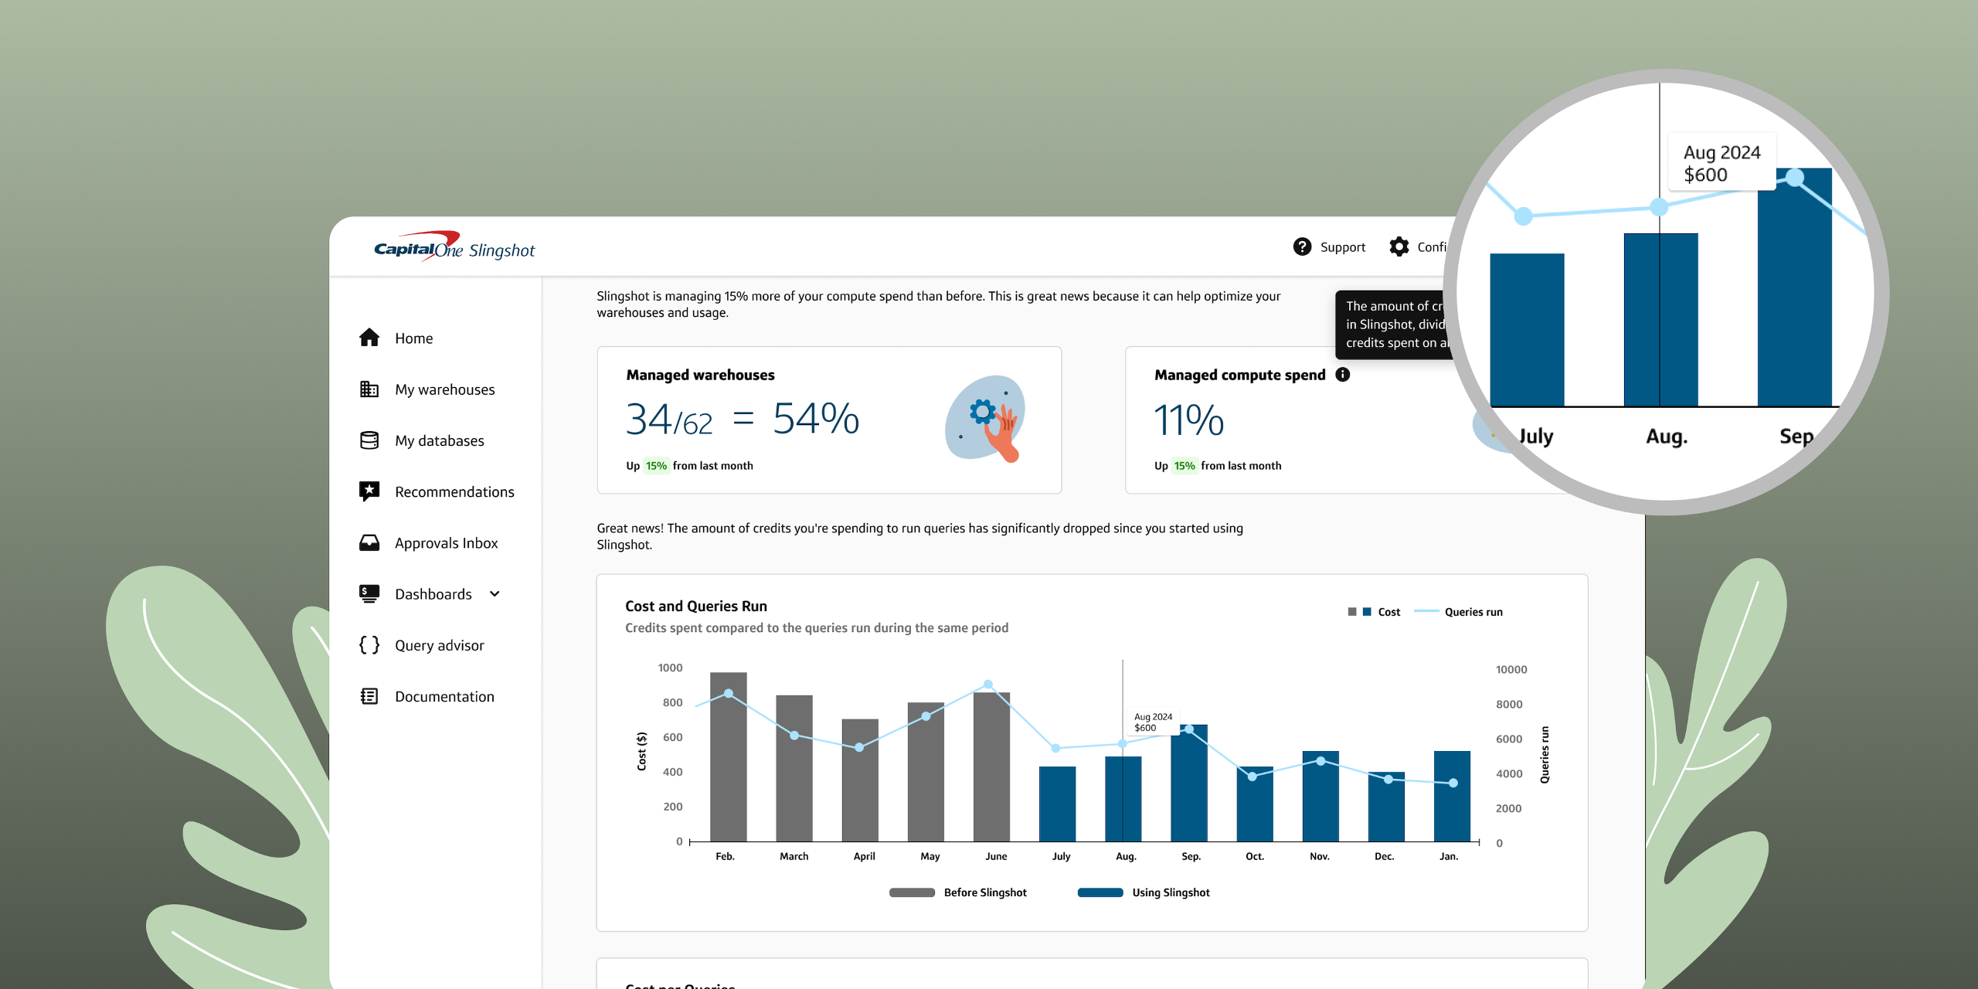The height and width of the screenshot is (989, 1978).
Task: Click the My databases cylinder icon
Action: [x=369, y=440]
